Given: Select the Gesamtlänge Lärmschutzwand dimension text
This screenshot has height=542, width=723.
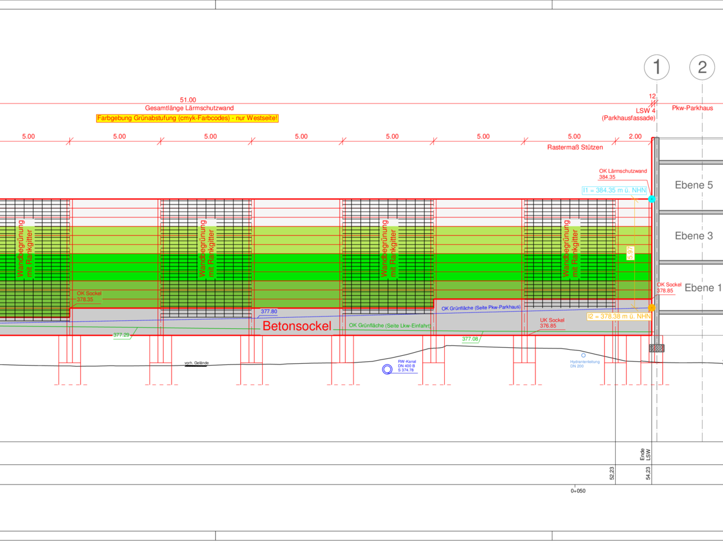Looking at the screenshot, I should tap(189, 108).
